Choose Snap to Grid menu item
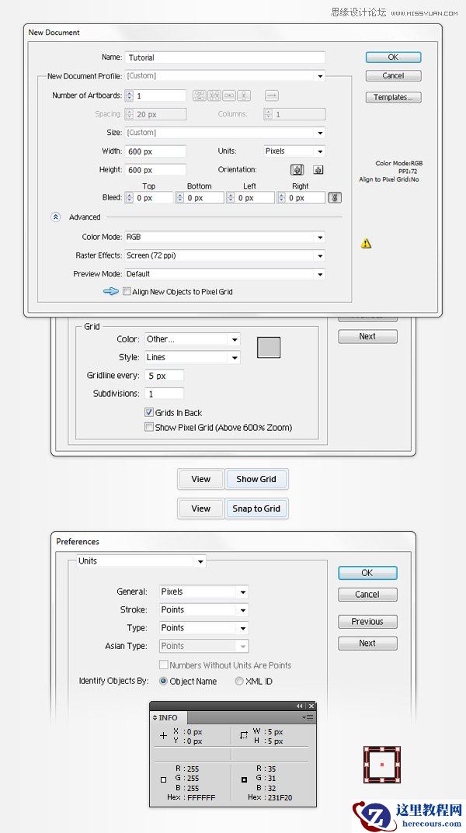 point(256,508)
